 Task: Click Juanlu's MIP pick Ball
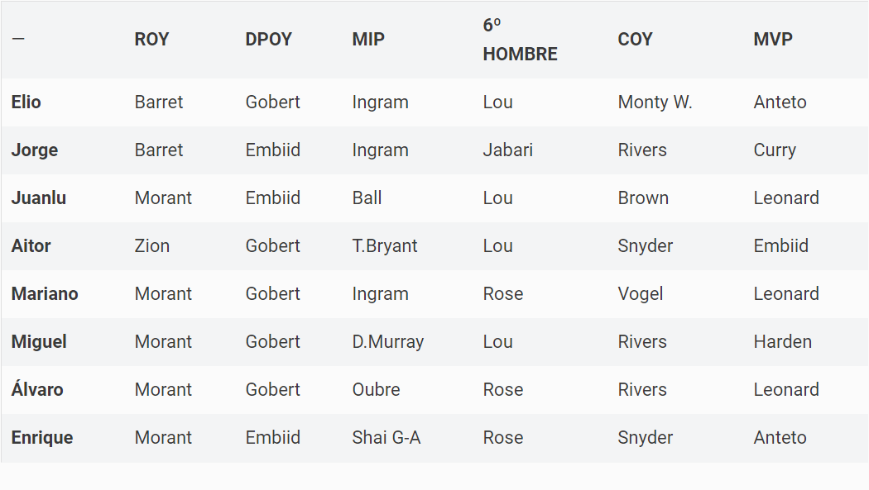tap(367, 198)
